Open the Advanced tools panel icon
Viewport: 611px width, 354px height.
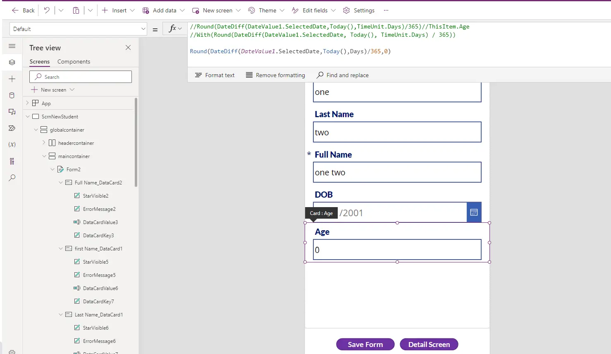click(12, 161)
